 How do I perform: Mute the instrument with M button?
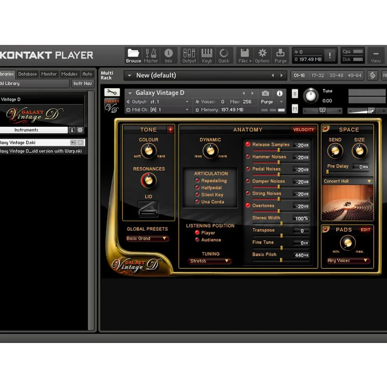(295, 109)
